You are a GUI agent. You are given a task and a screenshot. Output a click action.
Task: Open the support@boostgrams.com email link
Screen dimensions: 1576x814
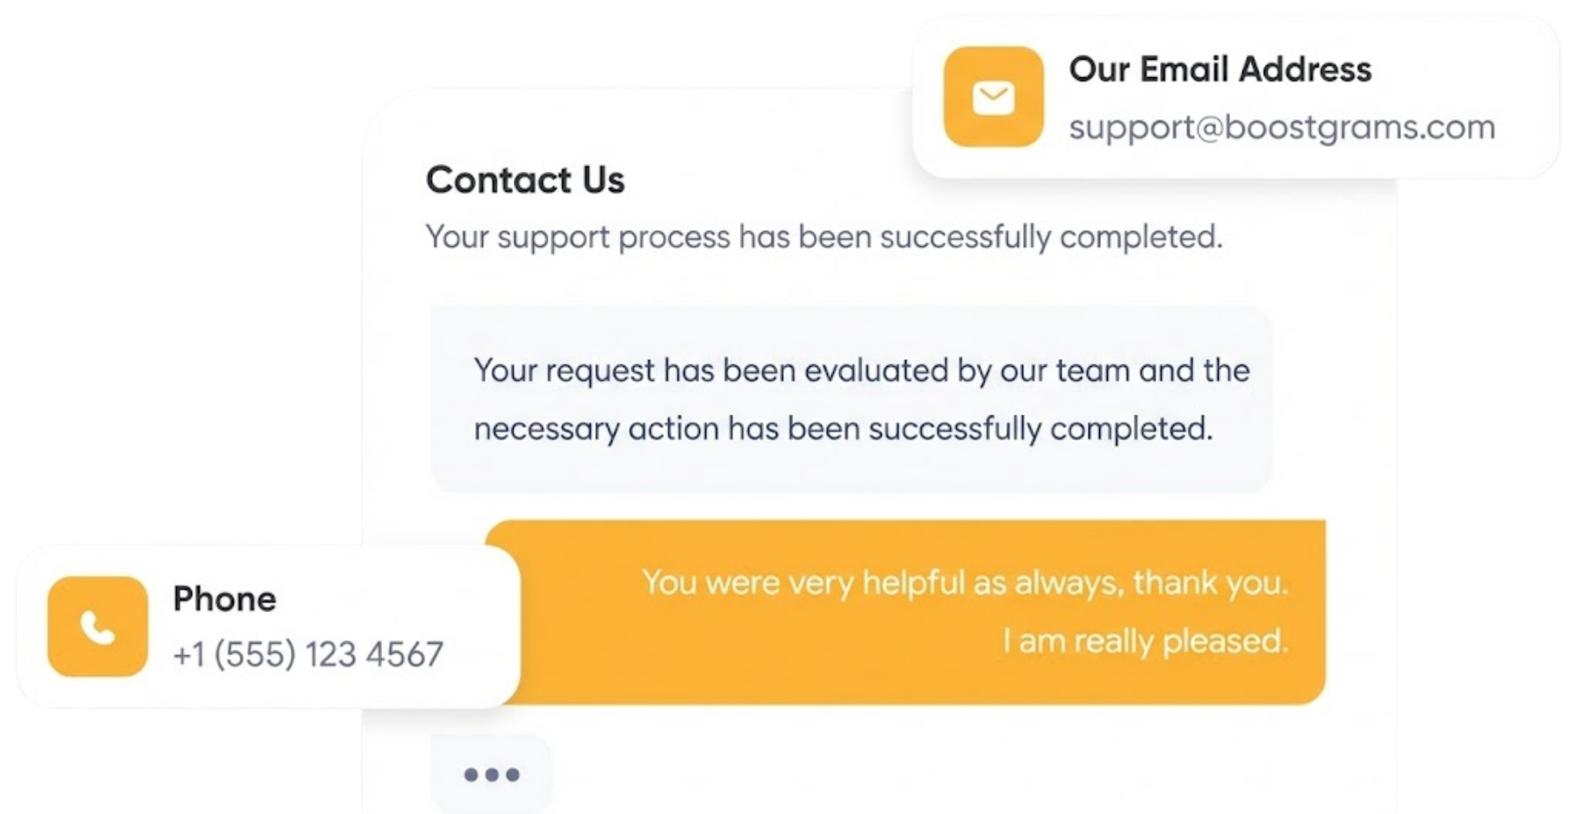coord(1281,127)
